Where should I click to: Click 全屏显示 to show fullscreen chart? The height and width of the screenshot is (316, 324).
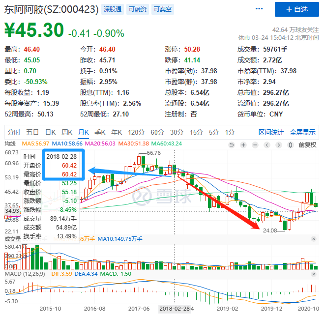pyautogui.click(x=303, y=132)
